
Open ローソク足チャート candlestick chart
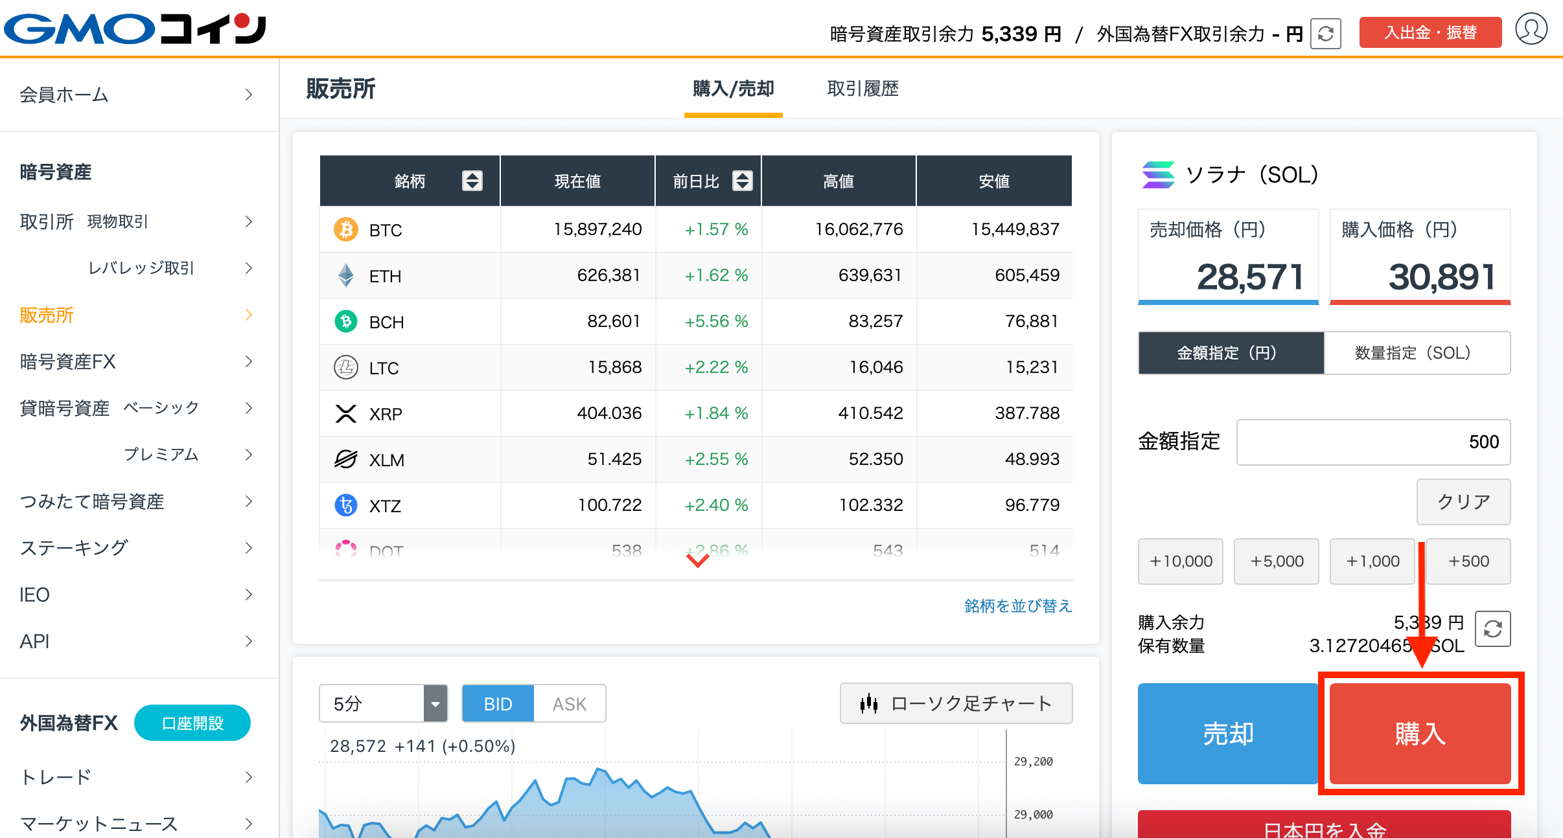click(956, 703)
